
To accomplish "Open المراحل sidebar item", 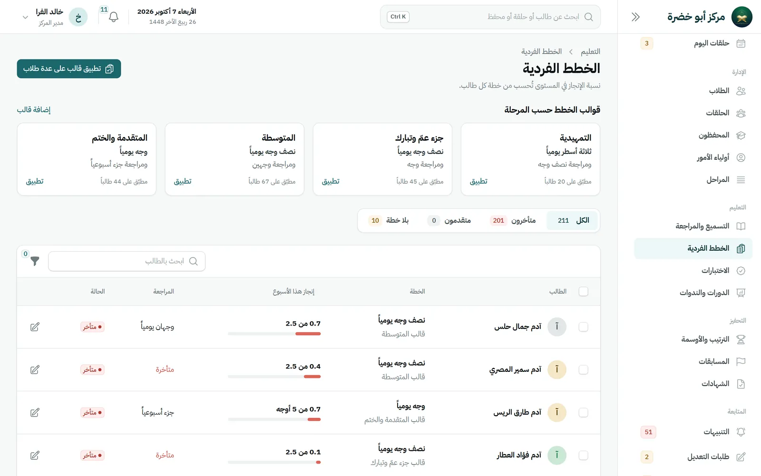I will click(x=693, y=179).
